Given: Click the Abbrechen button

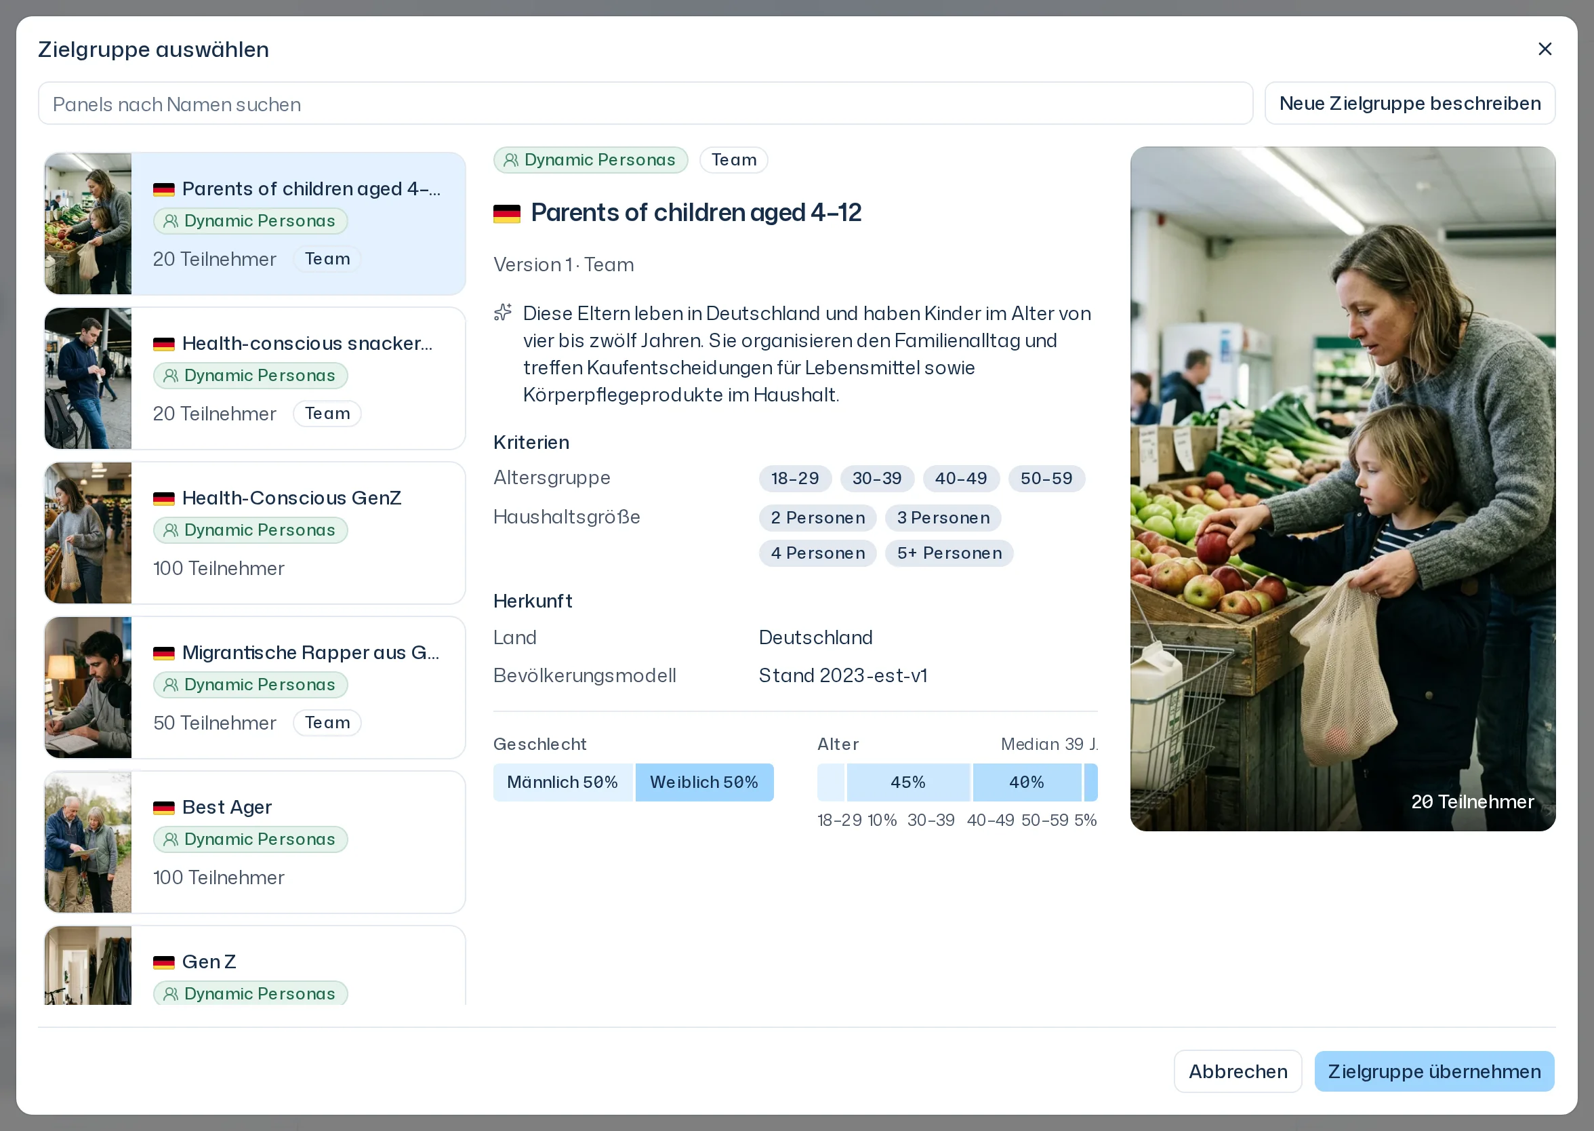Looking at the screenshot, I should (1238, 1071).
